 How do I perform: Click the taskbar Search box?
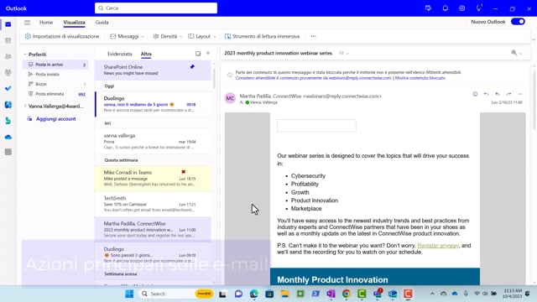coord(176,294)
